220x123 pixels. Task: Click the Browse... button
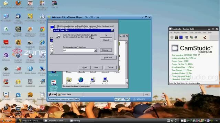click(x=106, y=50)
